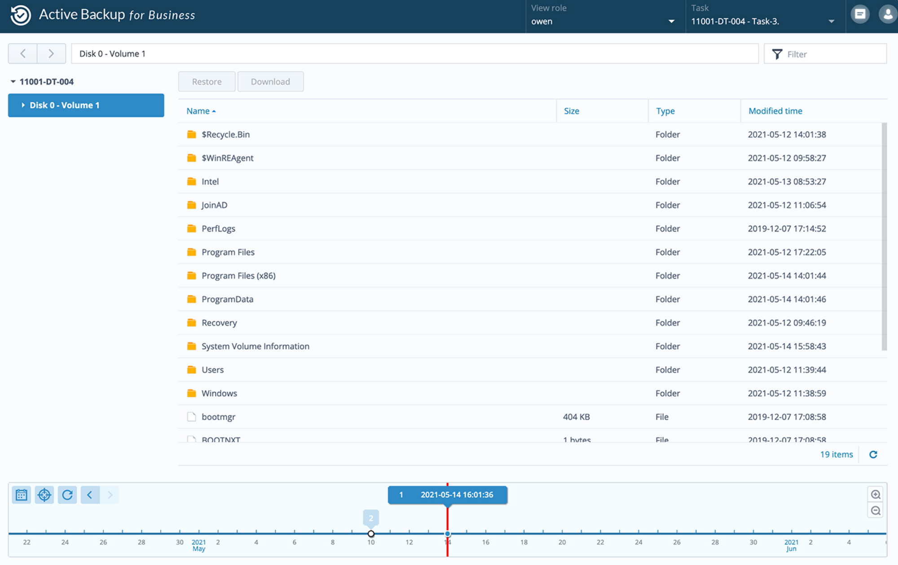Go to next backup version arrow
This screenshot has width=898, height=565.
point(110,495)
